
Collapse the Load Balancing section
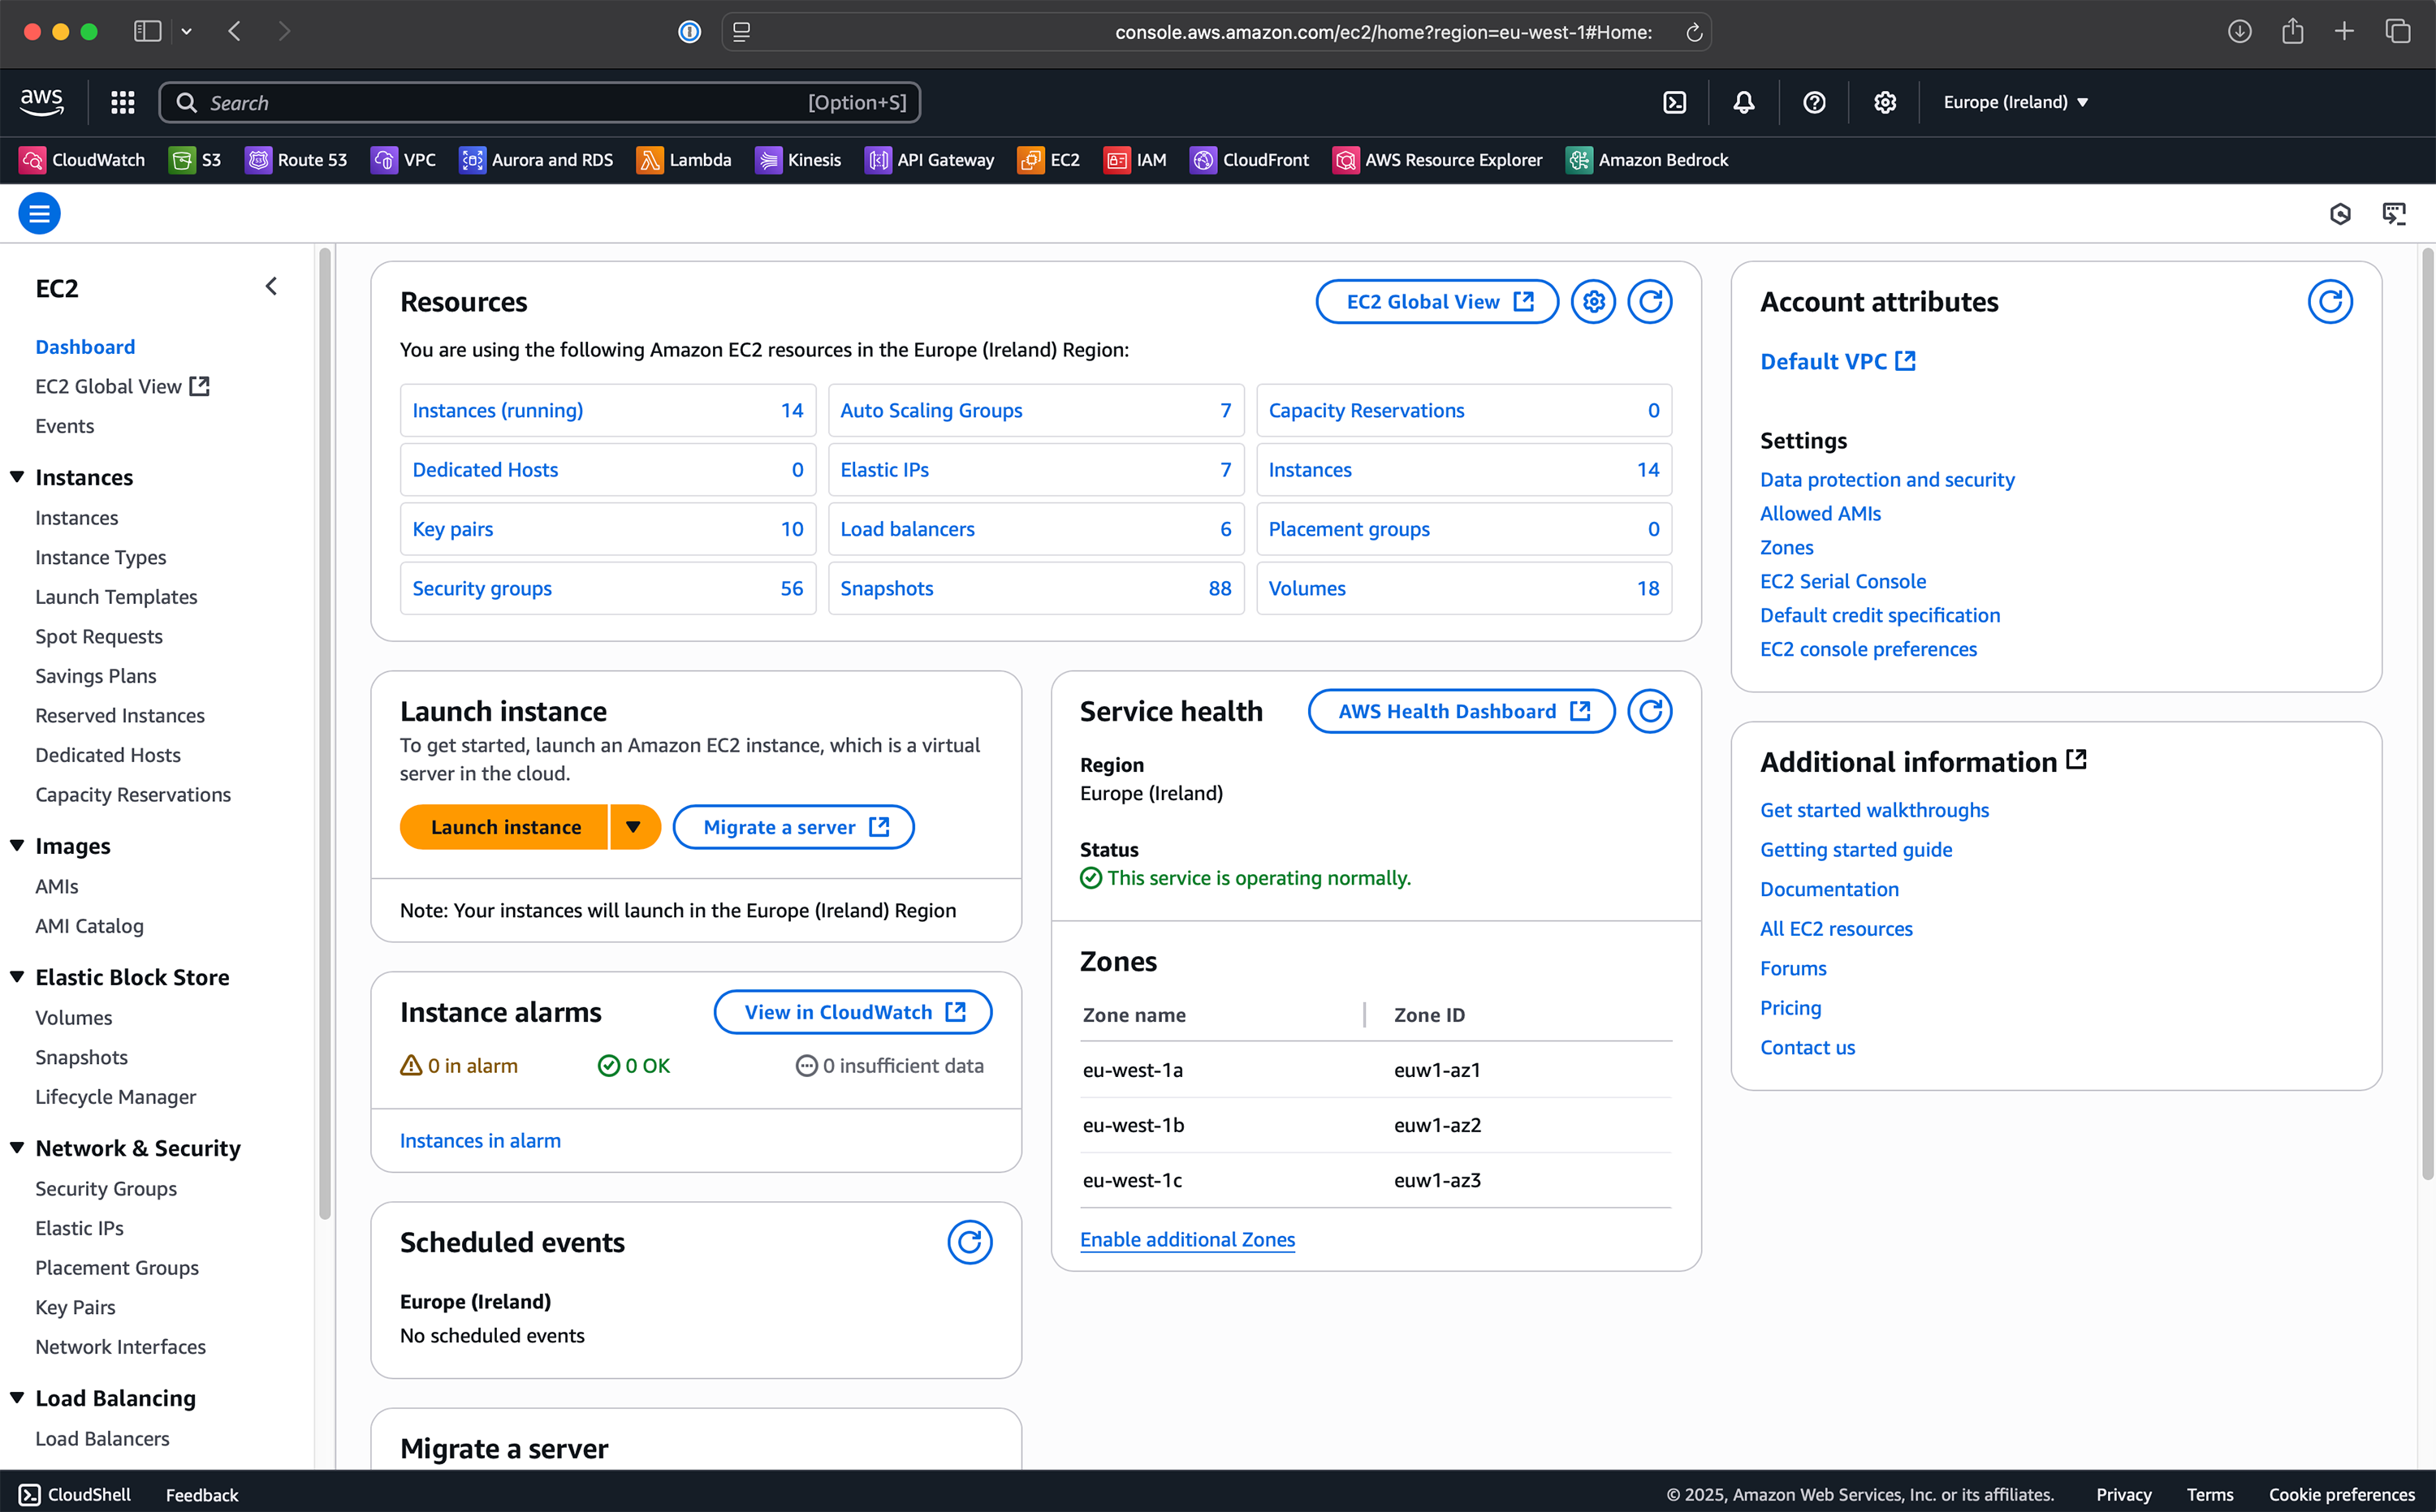coord(17,1398)
